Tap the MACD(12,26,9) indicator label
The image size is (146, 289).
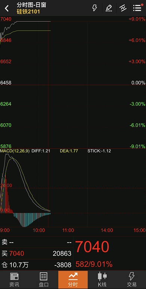pos(15,151)
